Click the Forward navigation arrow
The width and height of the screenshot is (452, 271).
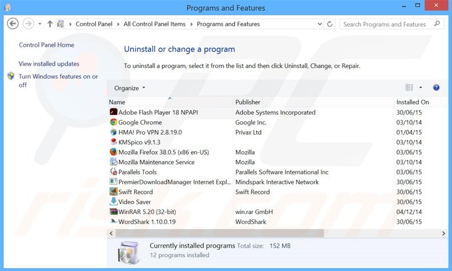pos(28,23)
